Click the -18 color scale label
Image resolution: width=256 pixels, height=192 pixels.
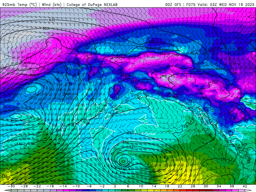(x=50, y=186)
